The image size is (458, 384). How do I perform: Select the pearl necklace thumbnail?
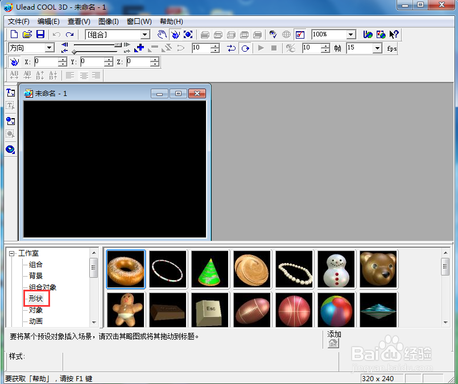(x=295, y=269)
